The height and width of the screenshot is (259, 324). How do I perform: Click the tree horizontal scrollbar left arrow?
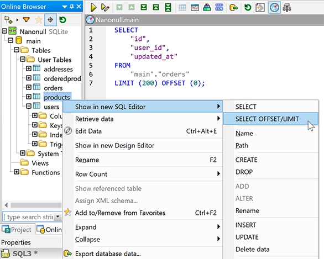coord(6,205)
